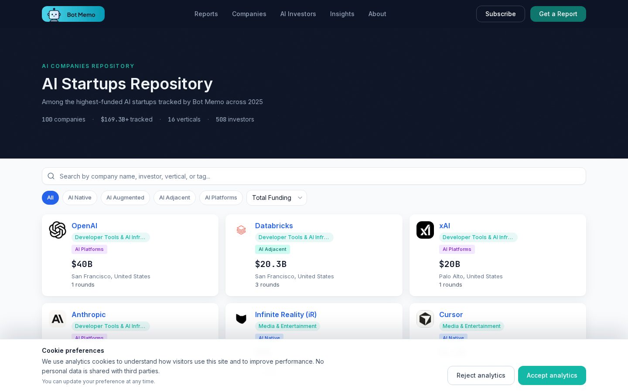Click Databricks' AI Adjacent tag
Screen dimensions: 628x392
tap(273, 249)
